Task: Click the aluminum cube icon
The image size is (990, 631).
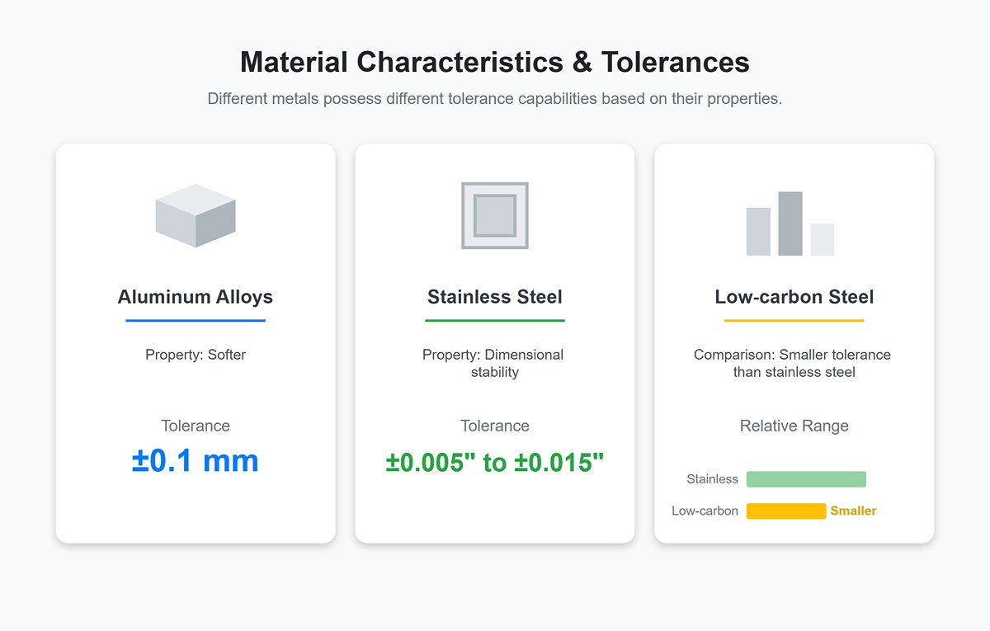Action: pyautogui.click(x=195, y=218)
